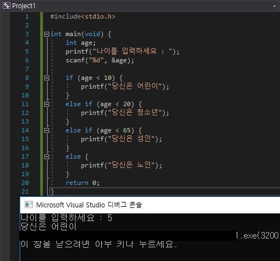Viewport: 280px width, 261px height.
Task: Click line number 21 in the margin
Action: point(25,192)
